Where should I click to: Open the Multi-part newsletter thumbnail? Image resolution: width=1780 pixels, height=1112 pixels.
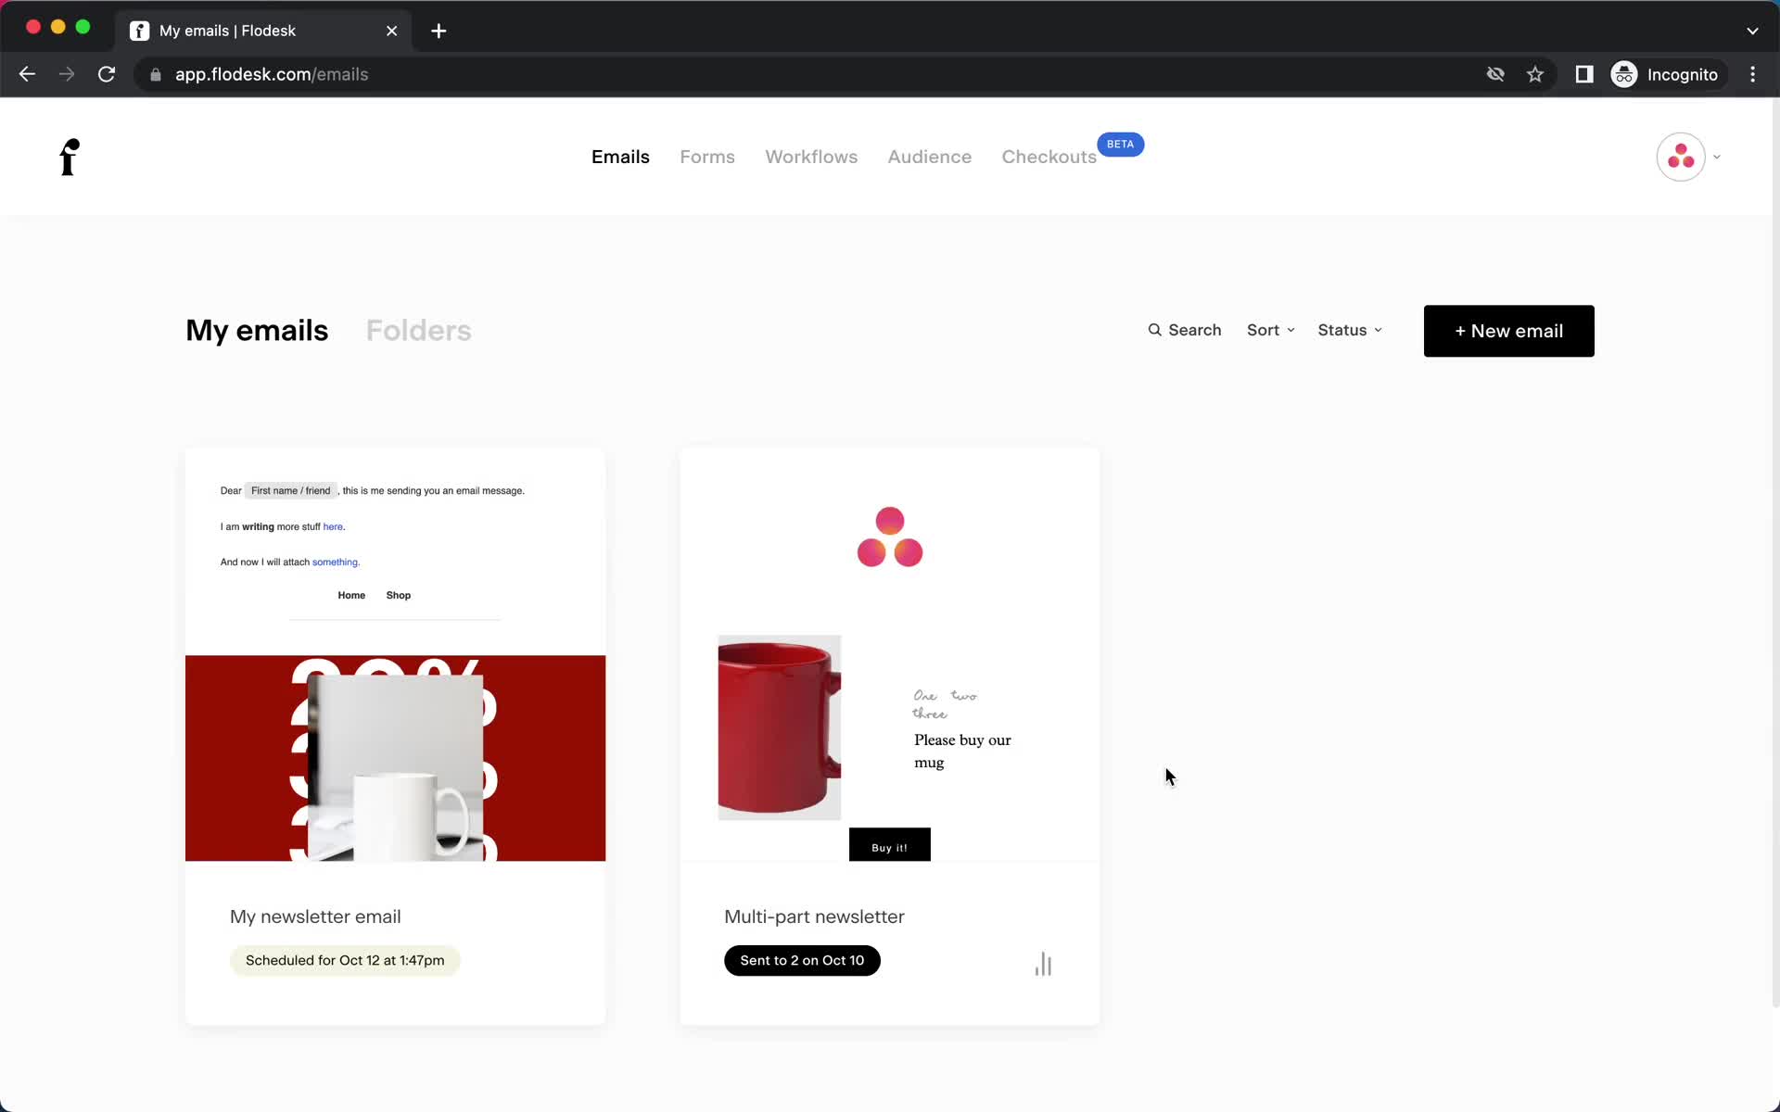pyautogui.click(x=889, y=653)
